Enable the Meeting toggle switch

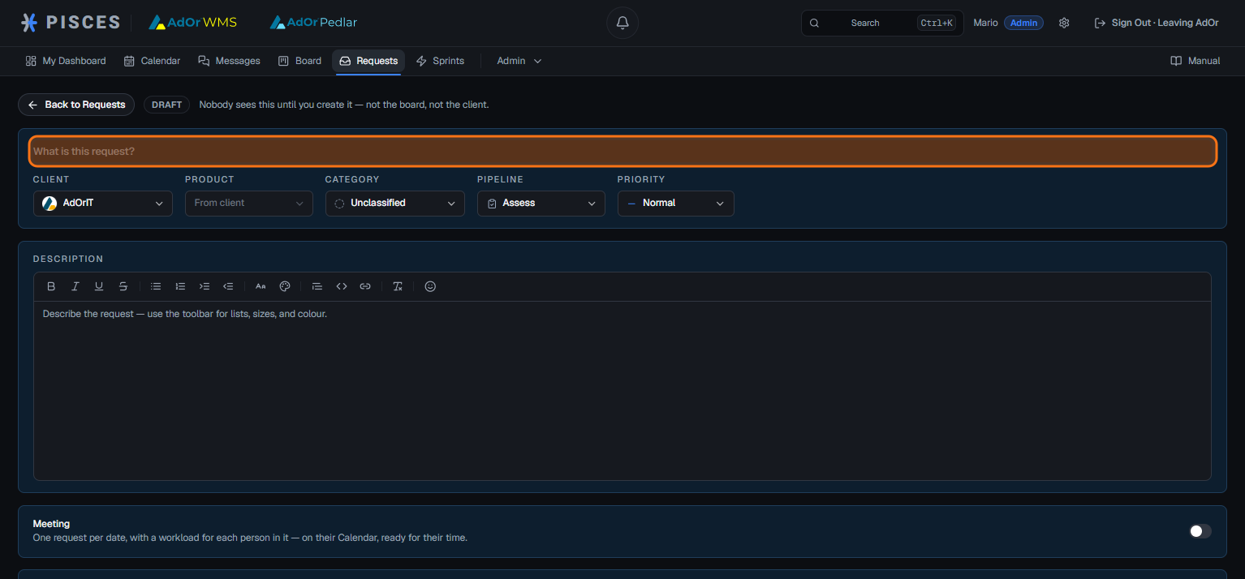(x=1200, y=531)
